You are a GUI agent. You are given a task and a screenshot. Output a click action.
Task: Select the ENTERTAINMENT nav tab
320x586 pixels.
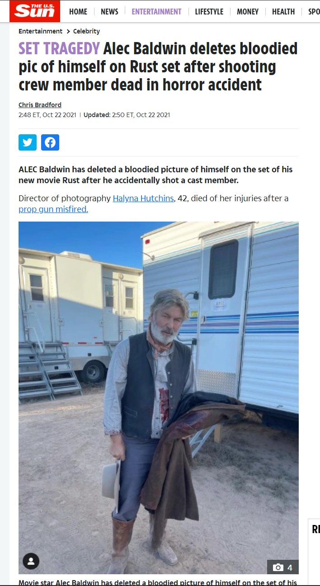tap(156, 12)
